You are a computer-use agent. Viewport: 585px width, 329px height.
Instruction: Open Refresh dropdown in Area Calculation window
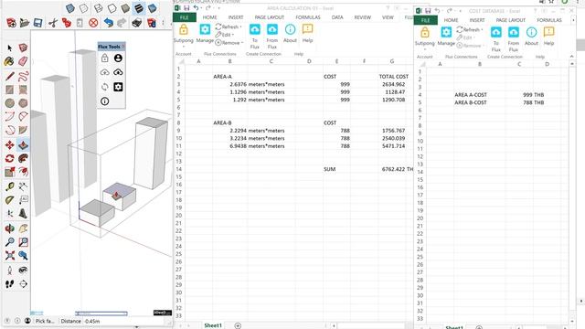229,27
